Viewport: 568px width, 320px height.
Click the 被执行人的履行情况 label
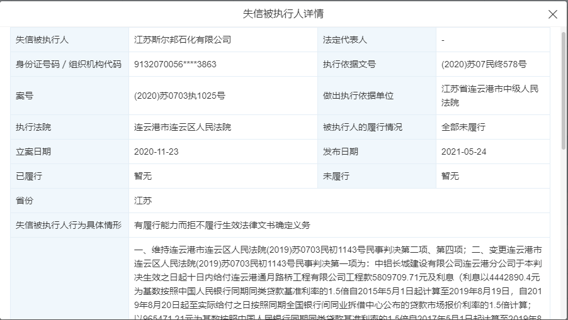coord(363,127)
